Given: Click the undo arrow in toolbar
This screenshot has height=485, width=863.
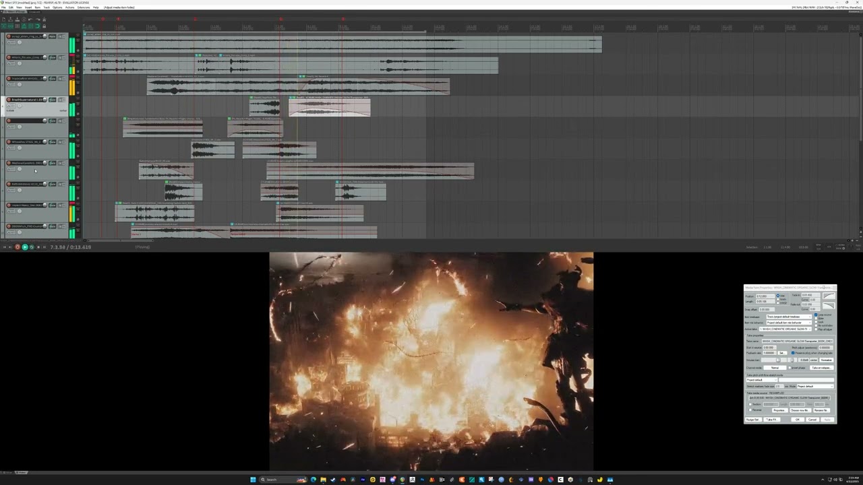Looking at the screenshot, I should tap(30, 20).
